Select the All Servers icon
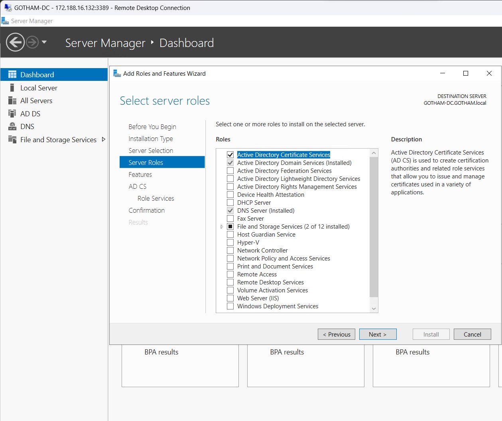The image size is (502, 421). coord(13,101)
